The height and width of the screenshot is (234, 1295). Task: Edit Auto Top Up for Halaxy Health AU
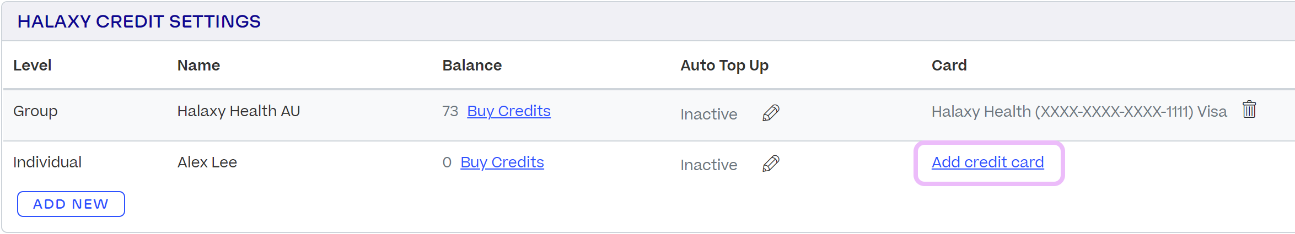tap(771, 113)
